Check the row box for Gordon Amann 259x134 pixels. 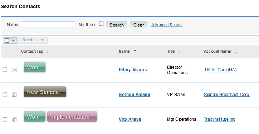5,94
